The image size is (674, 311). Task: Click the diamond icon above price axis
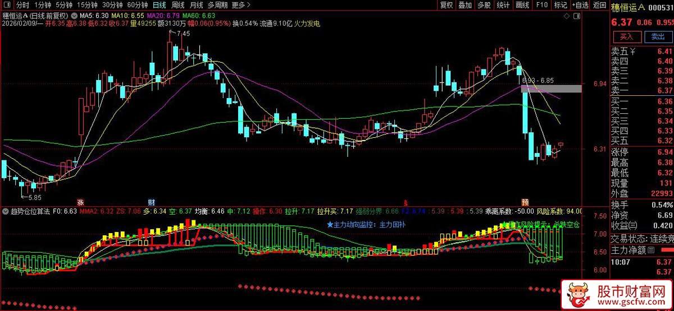coord(566,16)
